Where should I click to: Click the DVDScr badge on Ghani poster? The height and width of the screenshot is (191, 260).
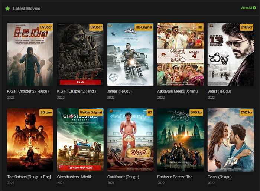click(247, 112)
